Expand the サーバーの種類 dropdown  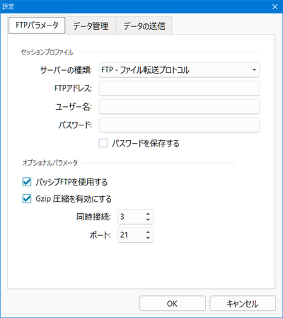pos(179,70)
